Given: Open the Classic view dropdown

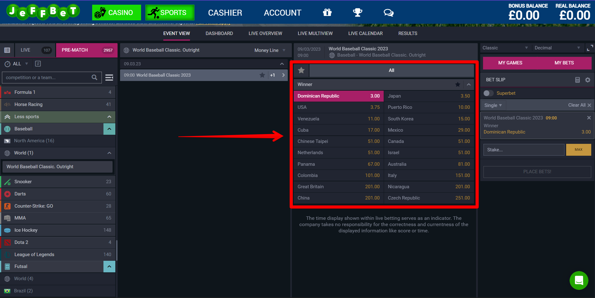Looking at the screenshot, I should point(505,48).
